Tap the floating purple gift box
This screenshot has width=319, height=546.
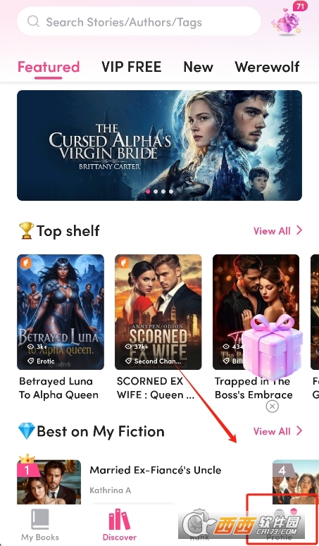[x=273, y=346]
